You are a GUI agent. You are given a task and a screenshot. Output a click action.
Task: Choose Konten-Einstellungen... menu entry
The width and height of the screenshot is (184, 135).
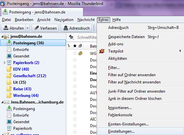click(x=141, y=124)
